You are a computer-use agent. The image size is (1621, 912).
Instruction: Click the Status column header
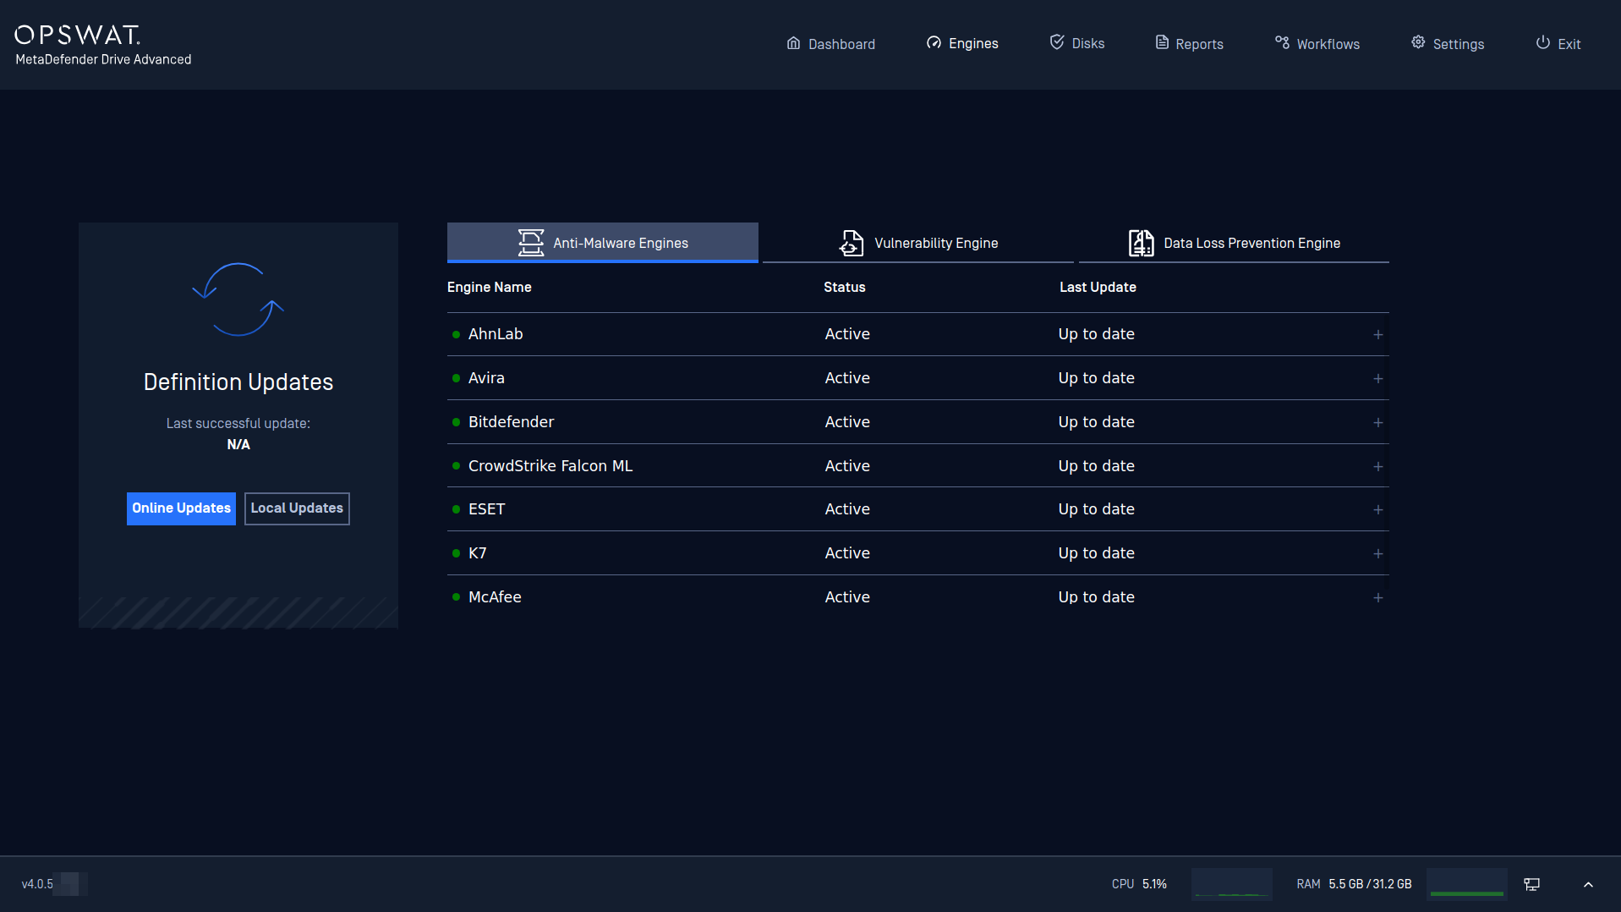pyautogui.click(x=844, y=288)
